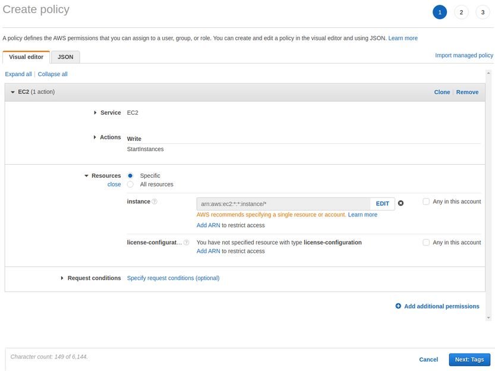This screenshot has height=371, width=495.
Task: Click Add additional permissions
Action: [442, 306]
